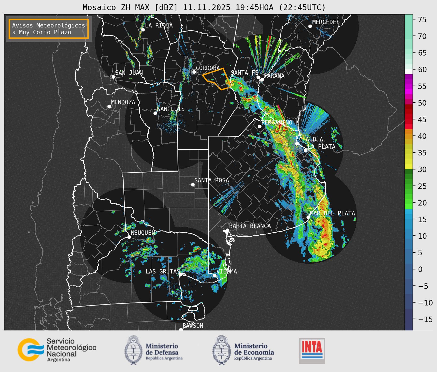Click the La Rioja city marker dot
Image resolution: width=437 pixels, height=372 pixels.
point(143,30)
